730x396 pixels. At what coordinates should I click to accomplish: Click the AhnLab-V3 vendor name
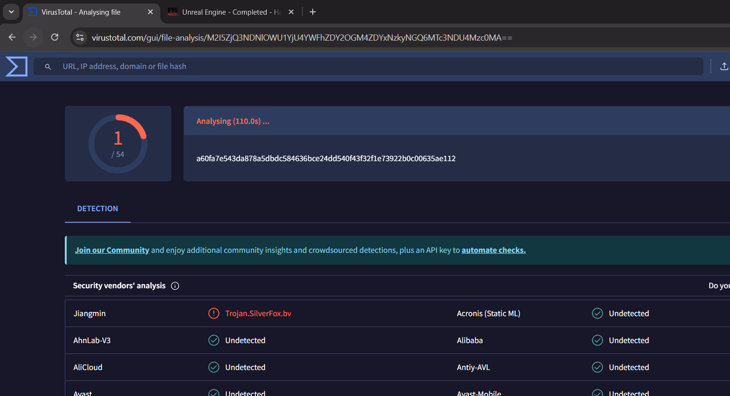click(92, 340)
